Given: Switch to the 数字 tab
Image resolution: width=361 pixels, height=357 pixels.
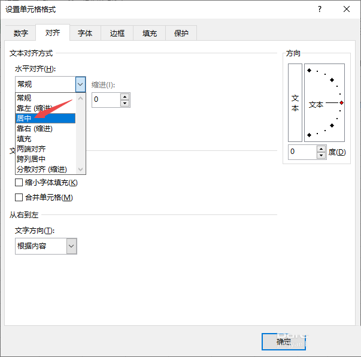Looking at the screenshot, I should click(x=20, y=34).
